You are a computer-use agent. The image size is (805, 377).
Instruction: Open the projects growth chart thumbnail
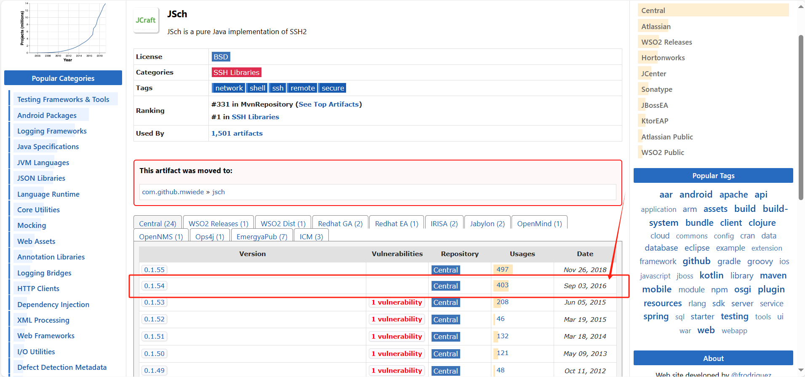[63, 32]
